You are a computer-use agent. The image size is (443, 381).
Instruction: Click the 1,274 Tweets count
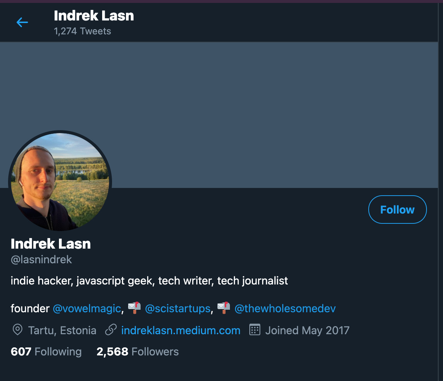pos(82,31)
